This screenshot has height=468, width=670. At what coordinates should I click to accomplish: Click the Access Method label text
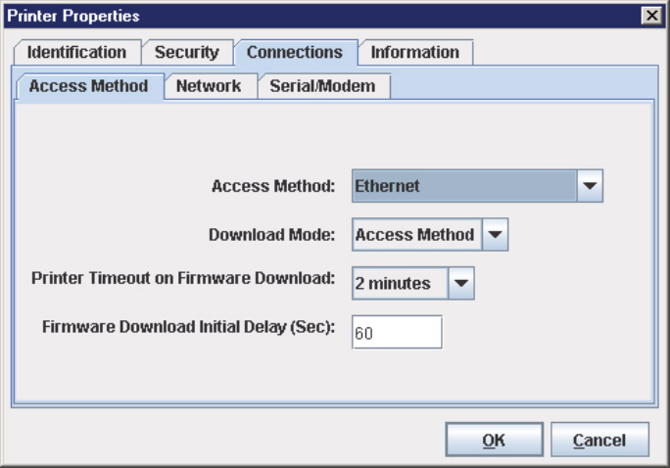pos(273,184)
